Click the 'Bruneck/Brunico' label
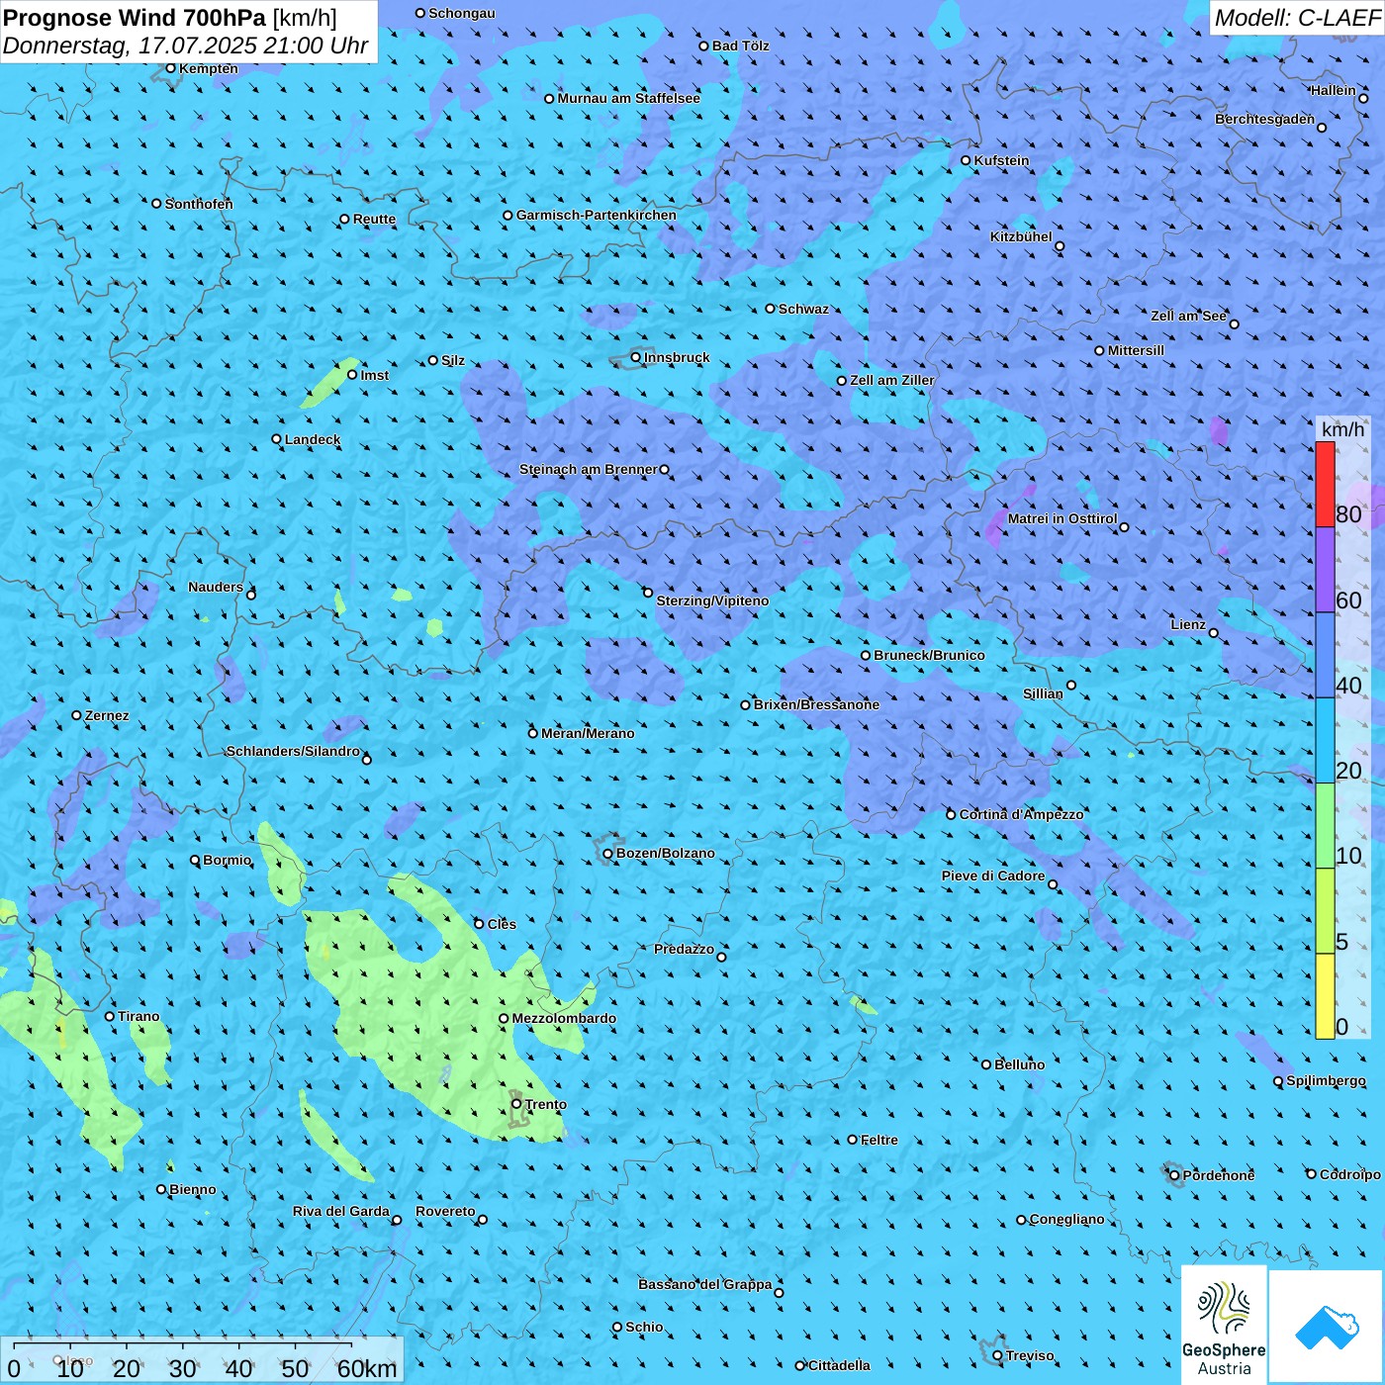Screen dimensions: 1385x1385 tap(929, 655)
